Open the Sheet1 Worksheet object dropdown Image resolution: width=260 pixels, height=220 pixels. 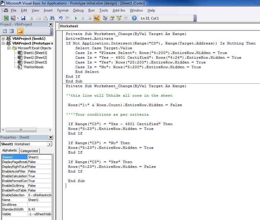49,144
